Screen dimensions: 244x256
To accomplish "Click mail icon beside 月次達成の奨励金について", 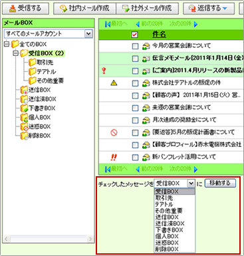I will coord(146,120).
